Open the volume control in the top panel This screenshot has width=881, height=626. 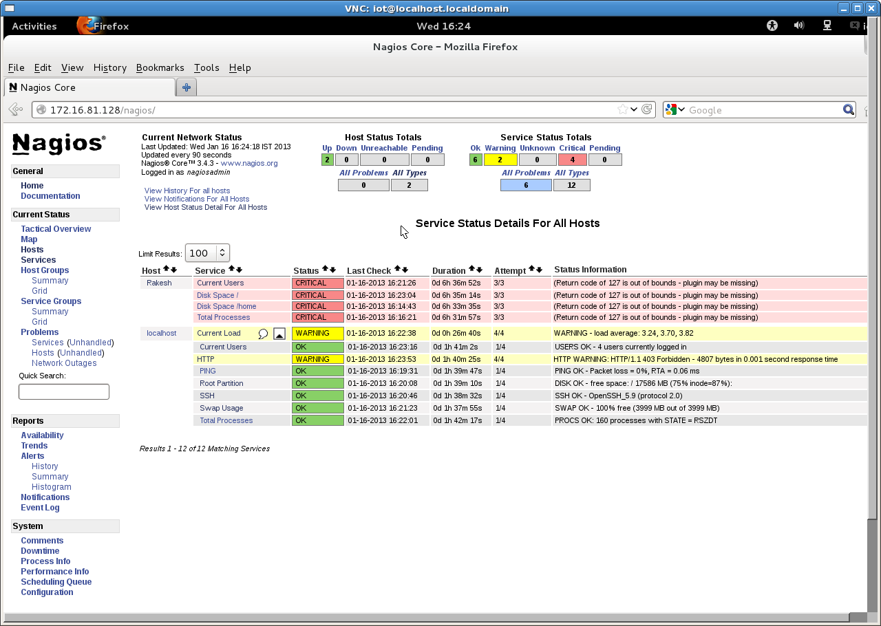pos(798,26)
